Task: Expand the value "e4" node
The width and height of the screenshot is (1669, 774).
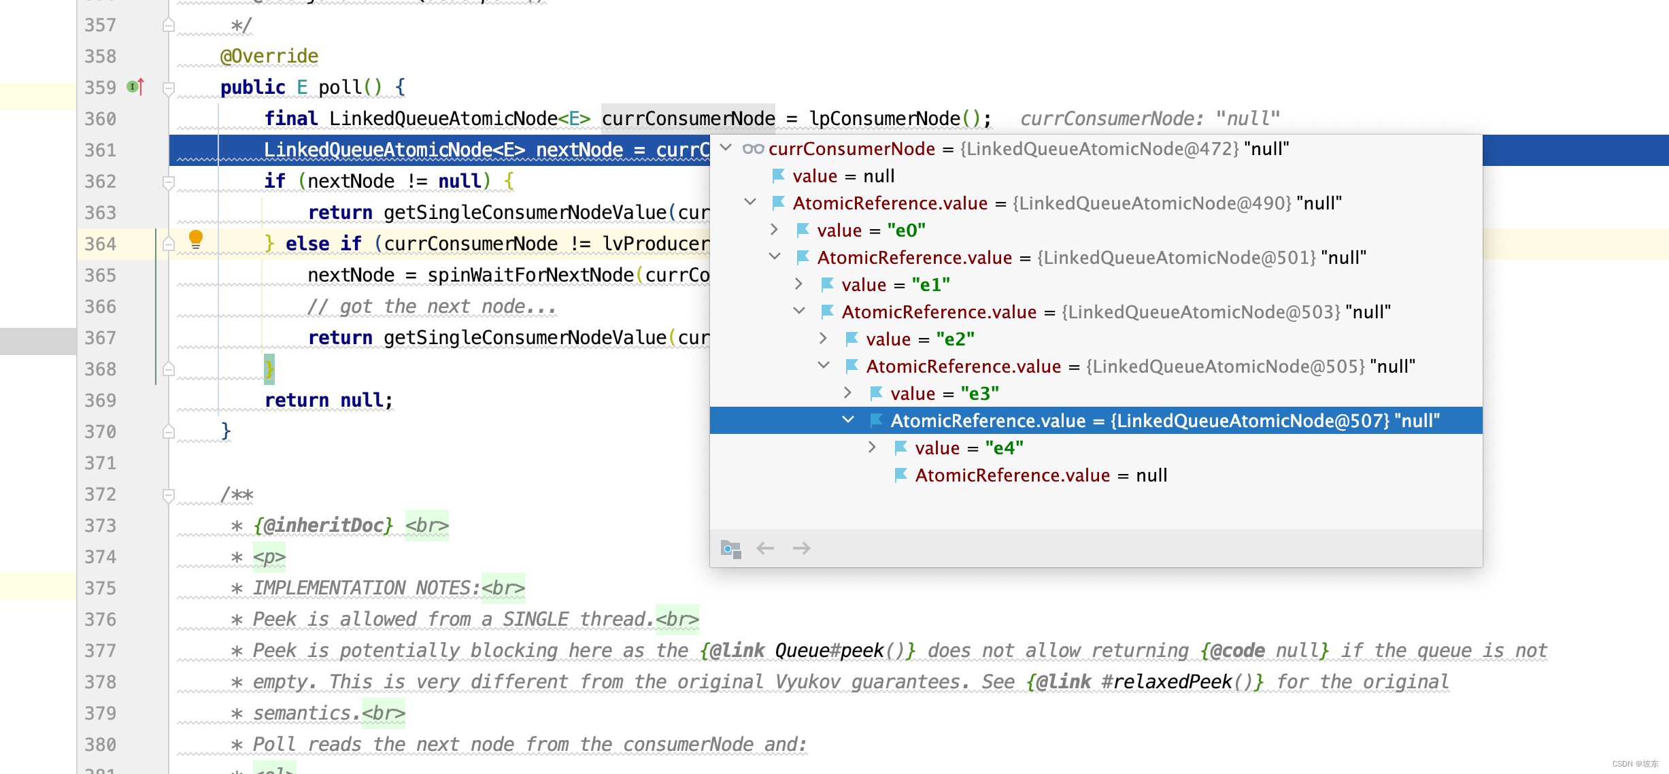Action: [x=872, y=448]
